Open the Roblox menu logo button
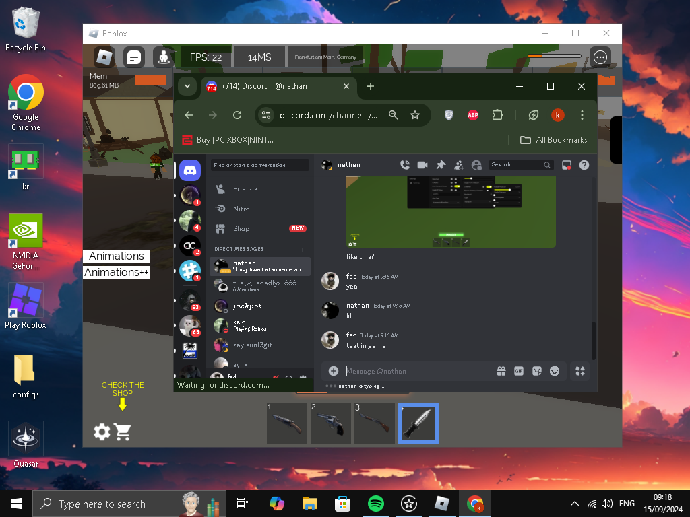The height and width of the screenshot is (517, 690). click(104, 57)
